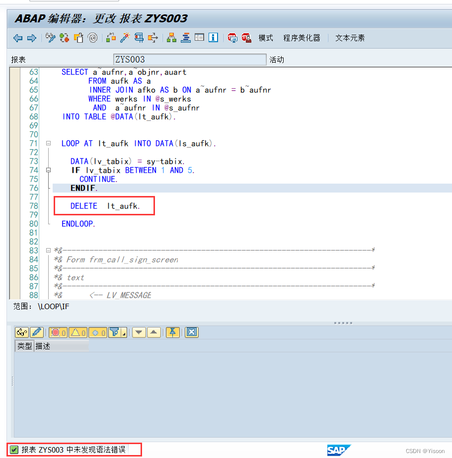Set an external breakpoint stop icon
Viewport: 452px width, 458px height.
coord(246,38)
